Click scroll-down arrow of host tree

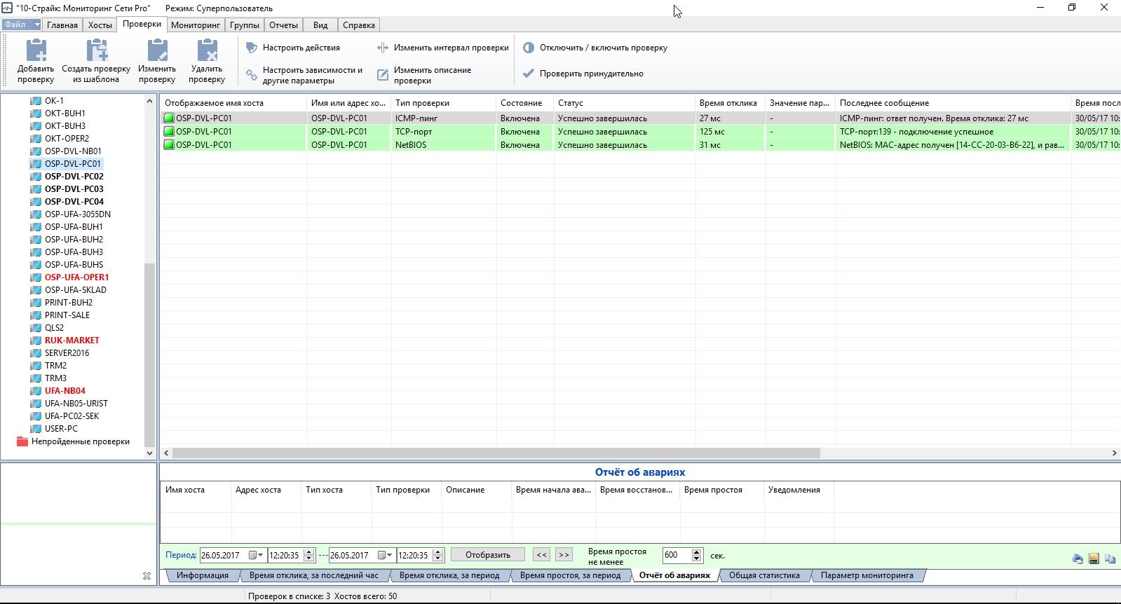coord(149,453)
